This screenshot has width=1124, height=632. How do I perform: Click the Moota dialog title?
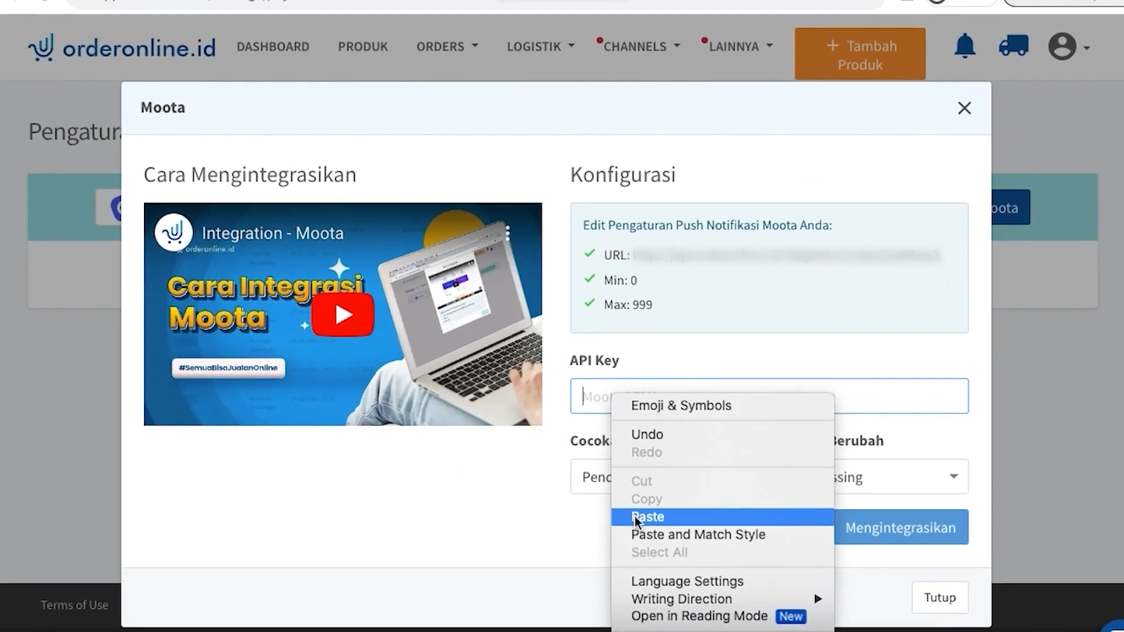coord(163,107)
